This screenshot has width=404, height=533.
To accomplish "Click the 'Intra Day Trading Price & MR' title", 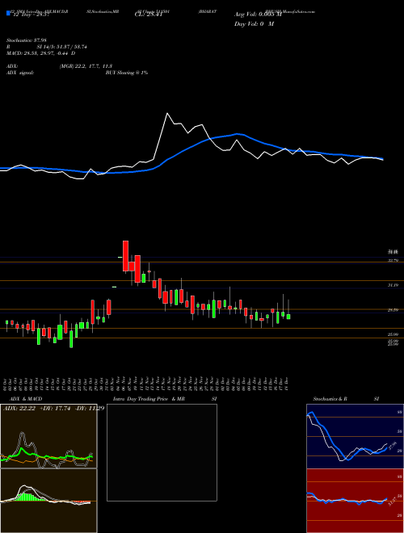I will [149, 399].
